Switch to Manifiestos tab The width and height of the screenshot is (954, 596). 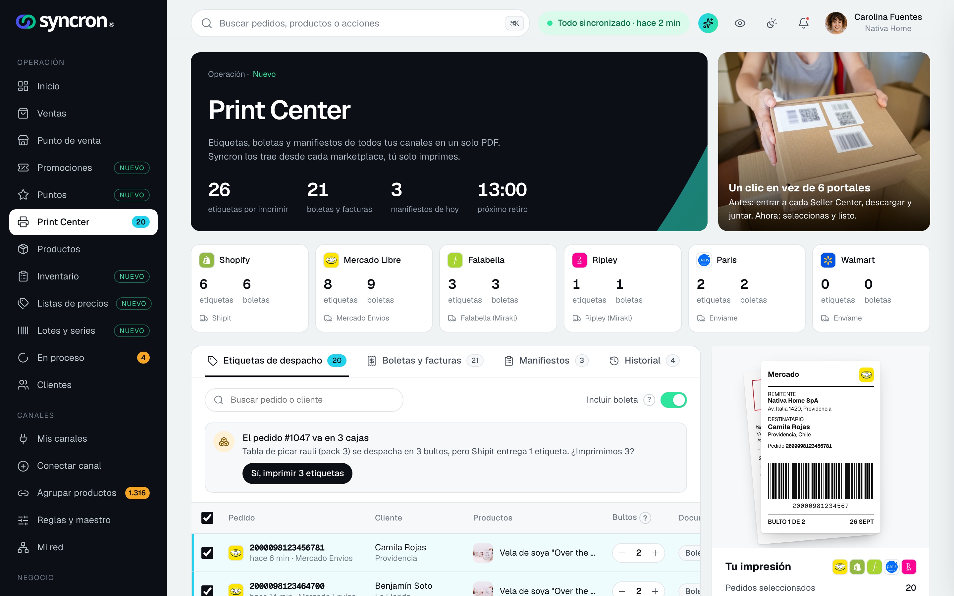coord(546,361)
